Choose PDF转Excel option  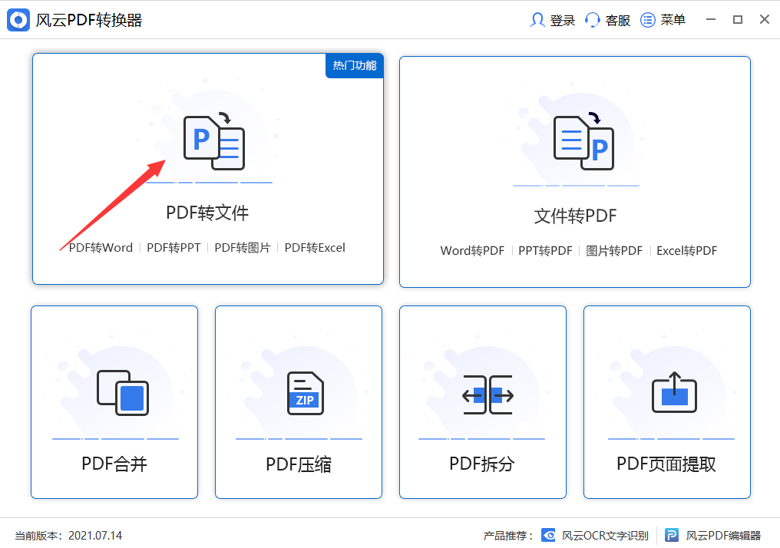point(315,248)
